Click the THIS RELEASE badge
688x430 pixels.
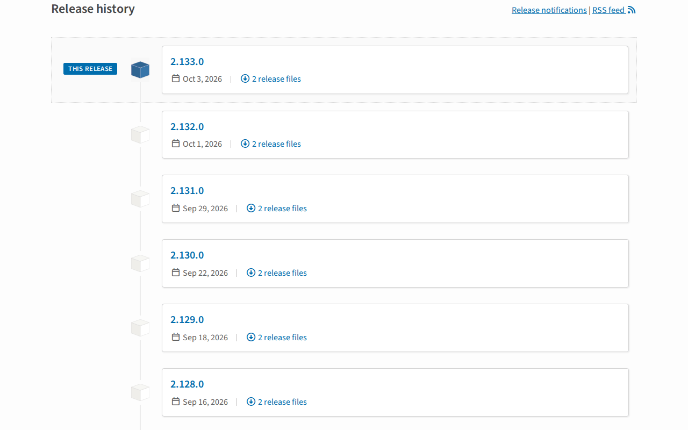tap(90, 69)
